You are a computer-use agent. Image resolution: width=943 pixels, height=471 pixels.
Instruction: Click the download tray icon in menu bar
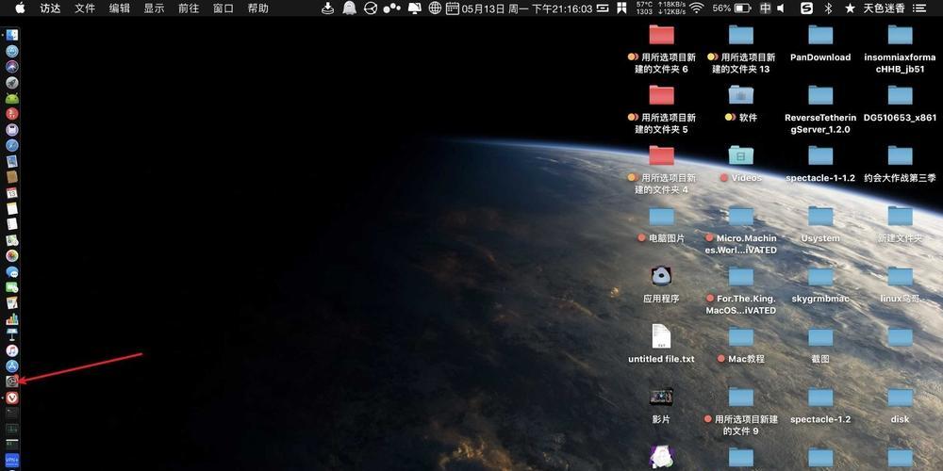327,8
